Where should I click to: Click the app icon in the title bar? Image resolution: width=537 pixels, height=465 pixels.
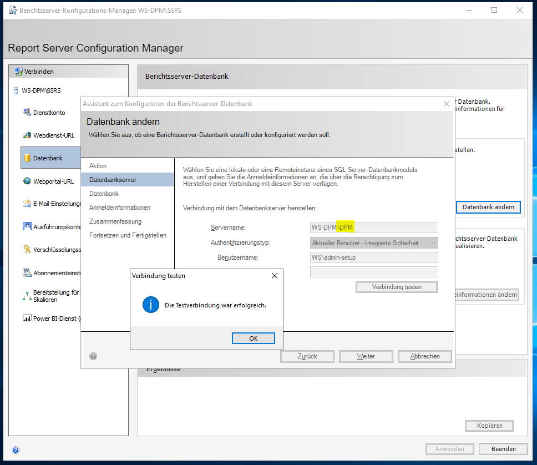pos(13,11)
